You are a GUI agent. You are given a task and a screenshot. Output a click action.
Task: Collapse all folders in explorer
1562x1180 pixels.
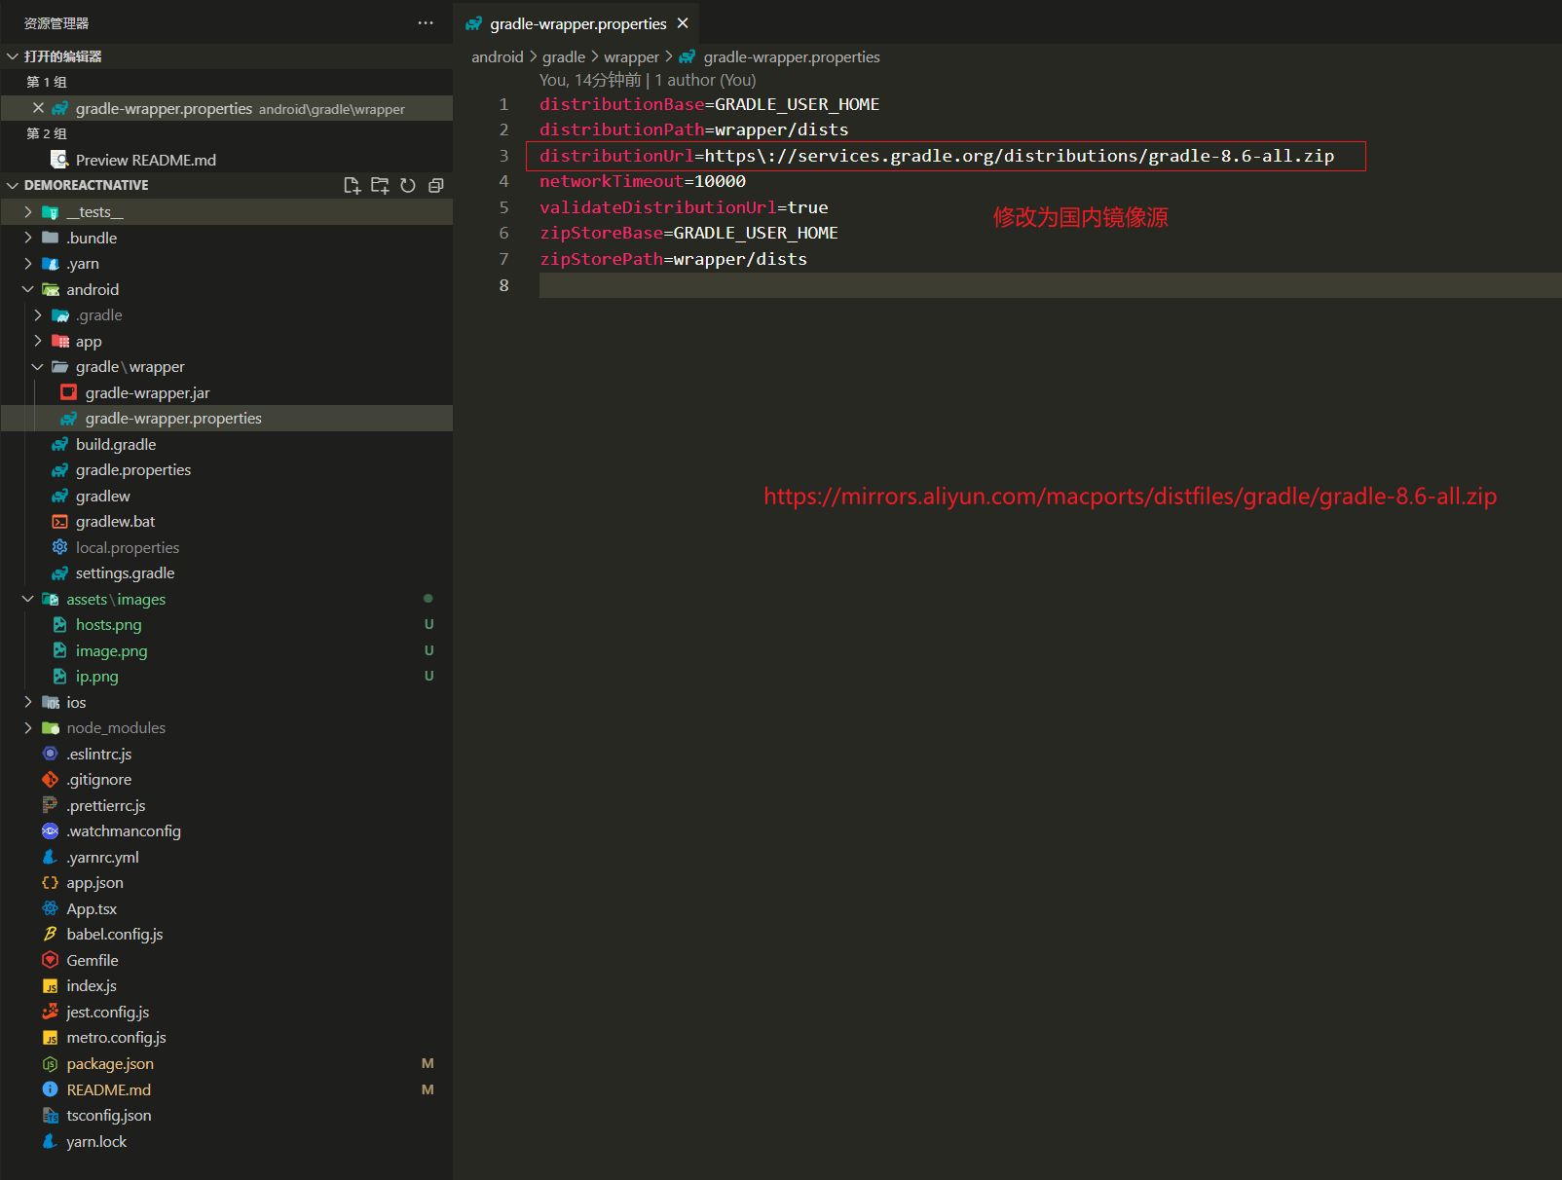436,185
